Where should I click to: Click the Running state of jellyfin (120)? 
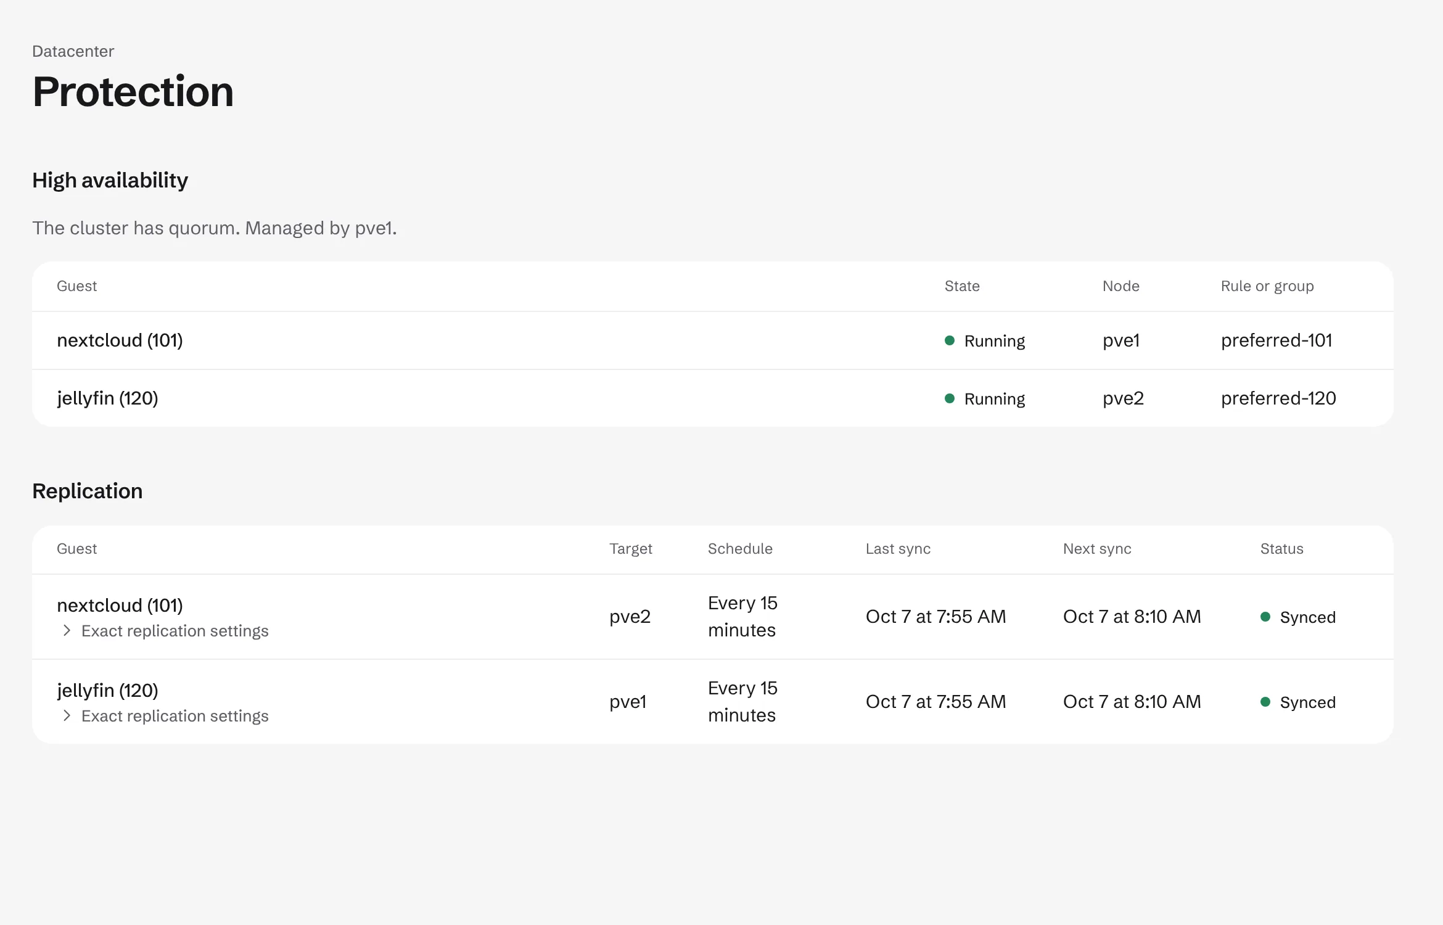click(x=985, y=398)
